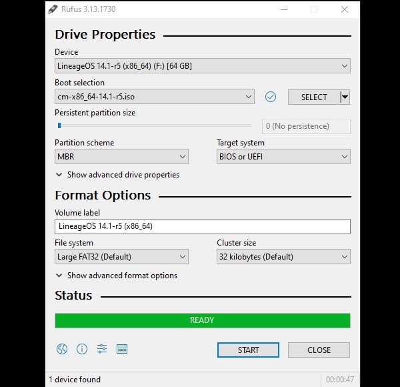This screenshot has height=387, width=400.
Task: Click the 'Partition scheme' label
Action: tap(85, 143)
